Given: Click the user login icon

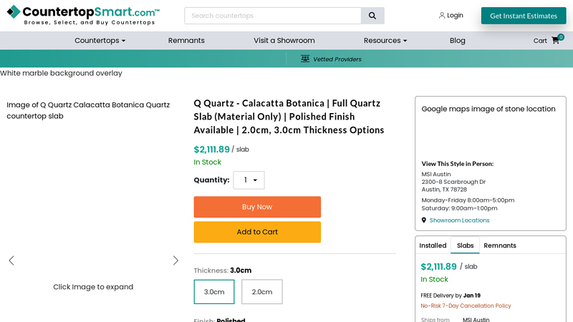Looking at the screenshot, I should coord(442,16).
